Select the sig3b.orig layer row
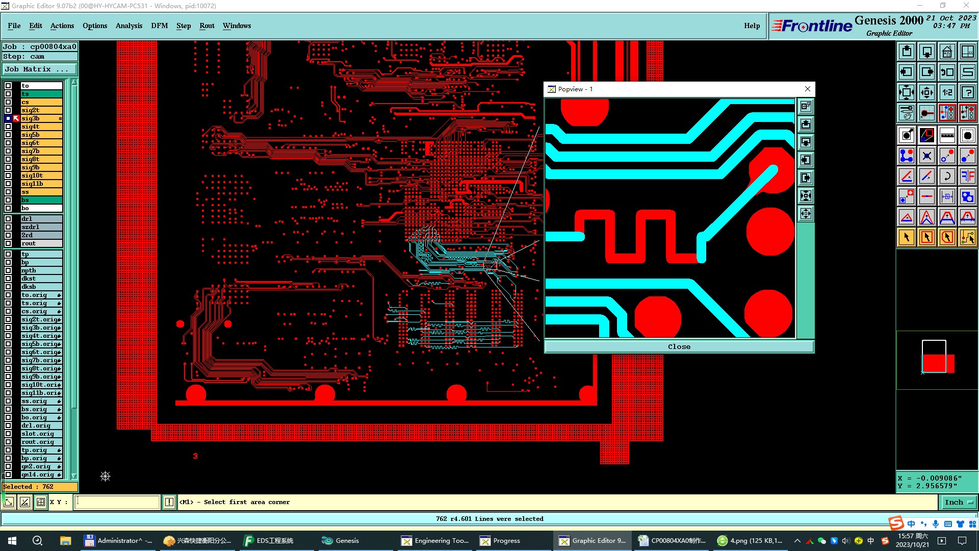Screen dimensions: 979x551 (41, 328)
